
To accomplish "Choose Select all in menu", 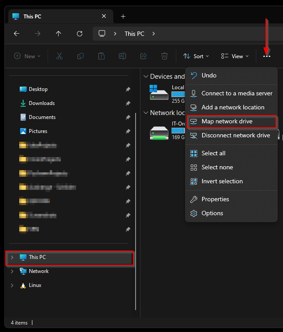I will coord(231,153).
